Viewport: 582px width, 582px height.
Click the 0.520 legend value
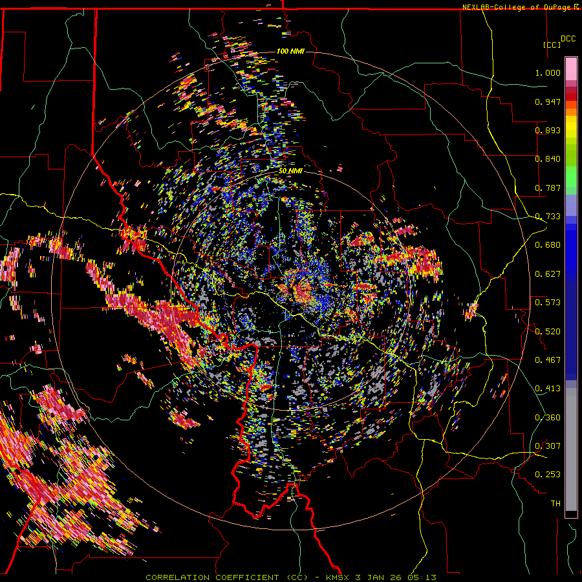click(548, 332)
